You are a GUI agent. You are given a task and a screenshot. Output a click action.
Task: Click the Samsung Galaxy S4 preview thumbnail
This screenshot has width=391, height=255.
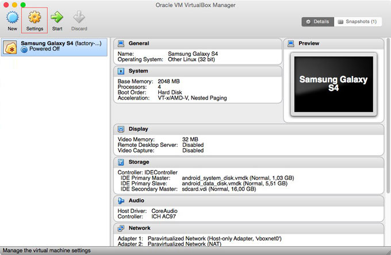[x=333, y=85]
